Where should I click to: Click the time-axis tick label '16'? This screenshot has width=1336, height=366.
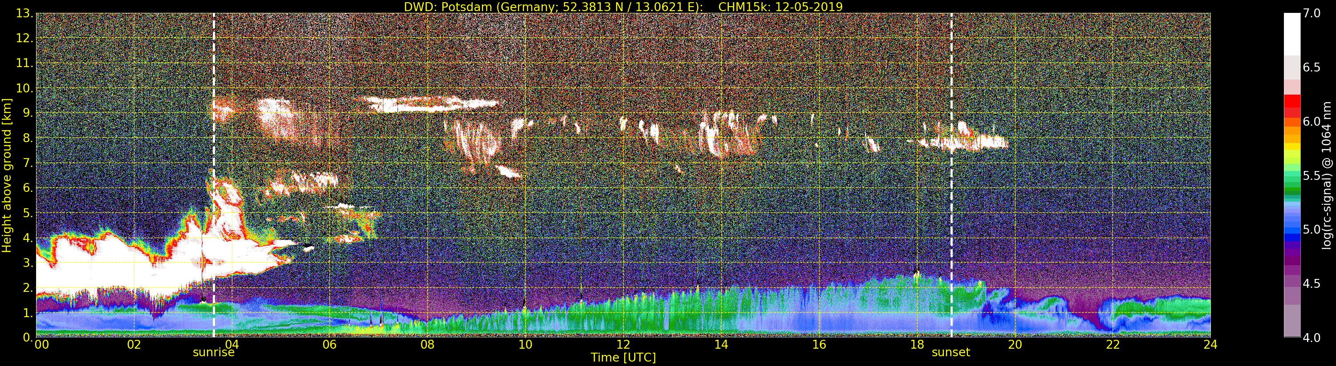[x=819, y=344]
